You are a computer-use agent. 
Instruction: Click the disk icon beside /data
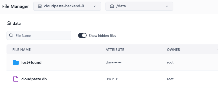[x=112, y=6]
